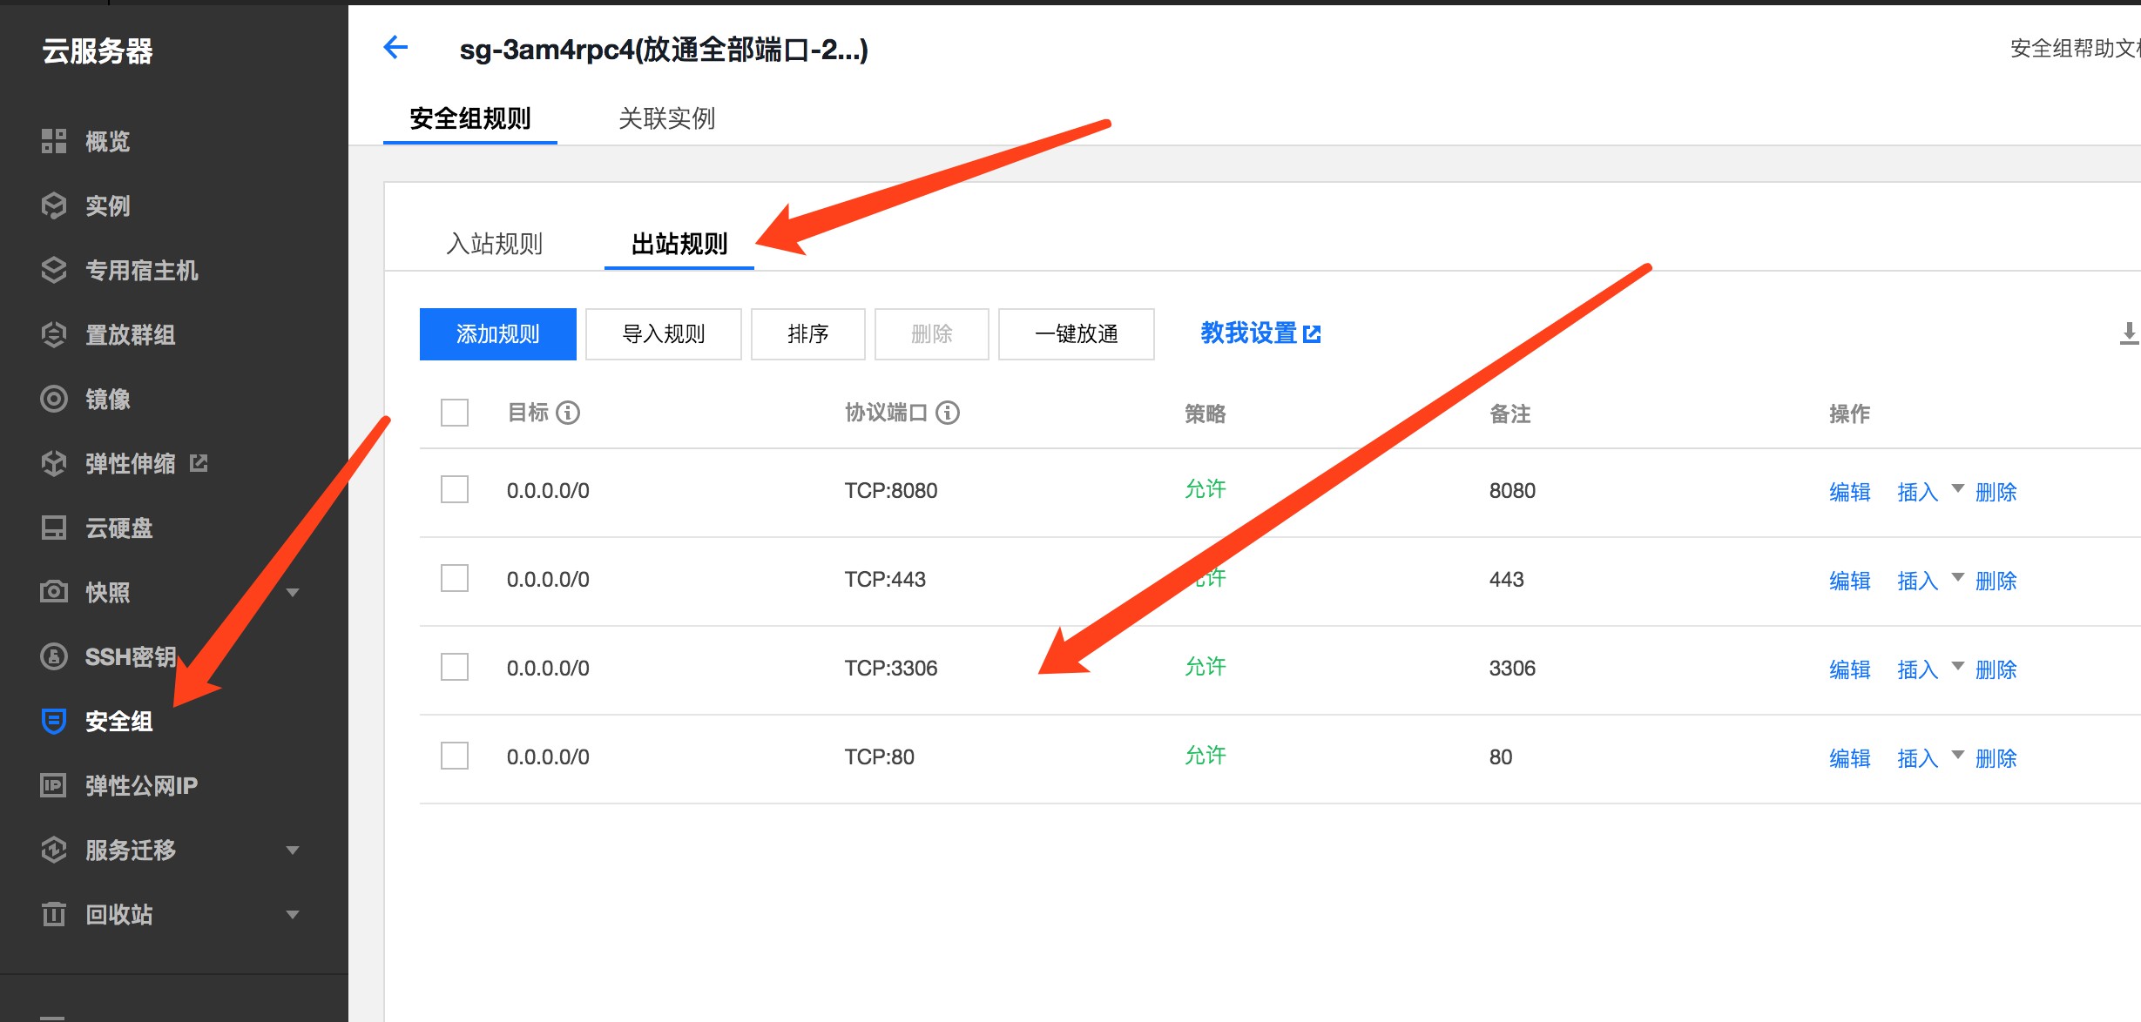Open the 关联实例 tab
Viewport: 2141px width, 1022px height.
click(666, 118)
